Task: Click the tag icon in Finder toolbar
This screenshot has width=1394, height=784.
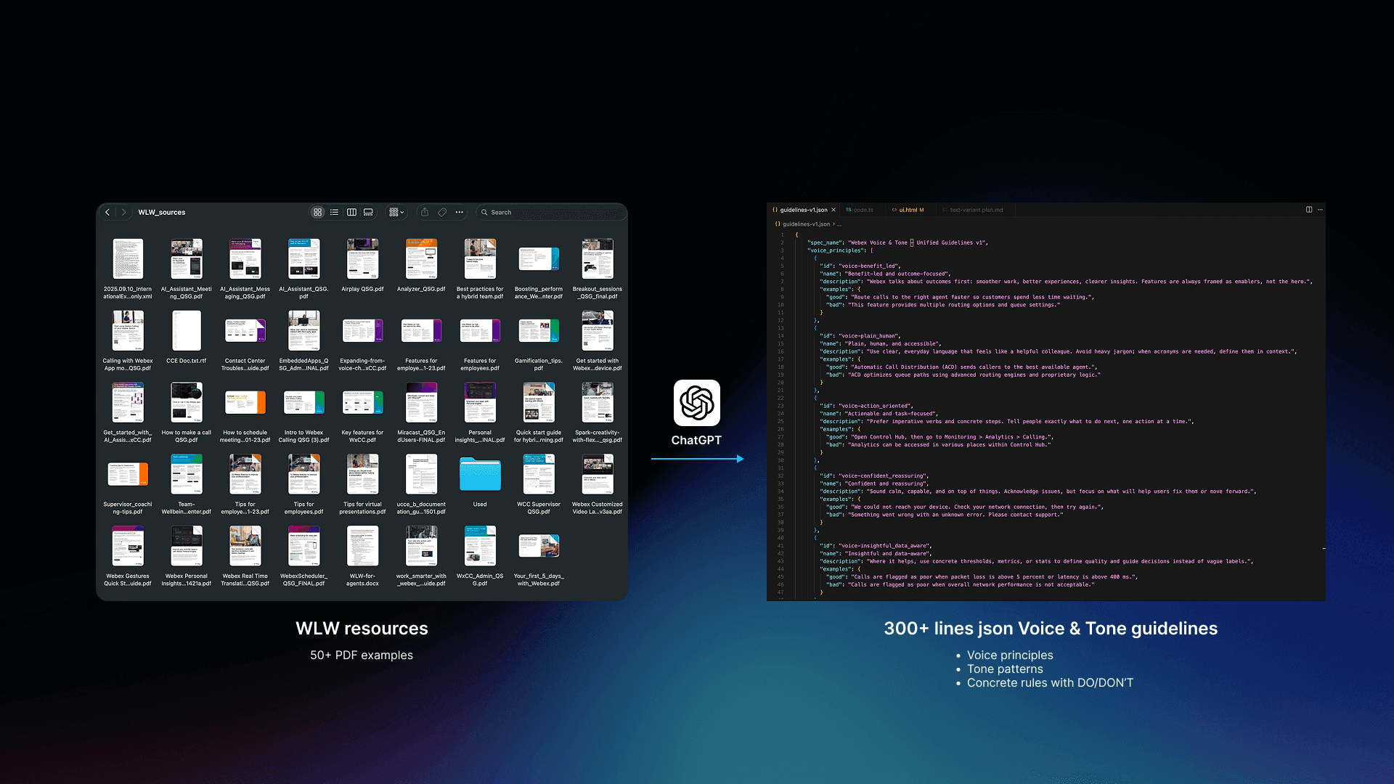Action: [442, 212]
